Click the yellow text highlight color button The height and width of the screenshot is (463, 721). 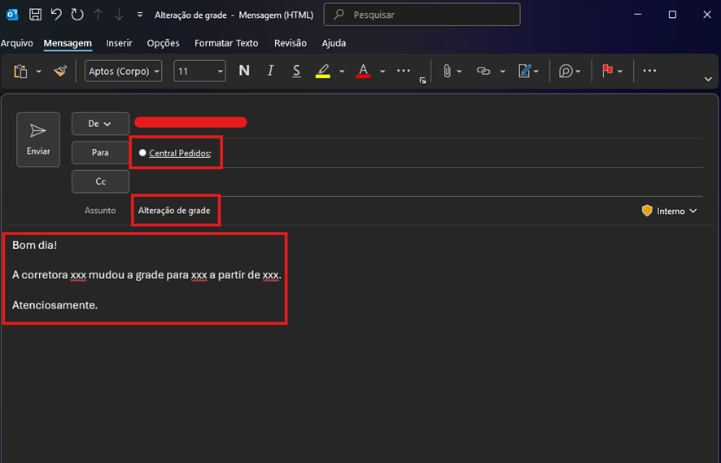coord(323,72)
